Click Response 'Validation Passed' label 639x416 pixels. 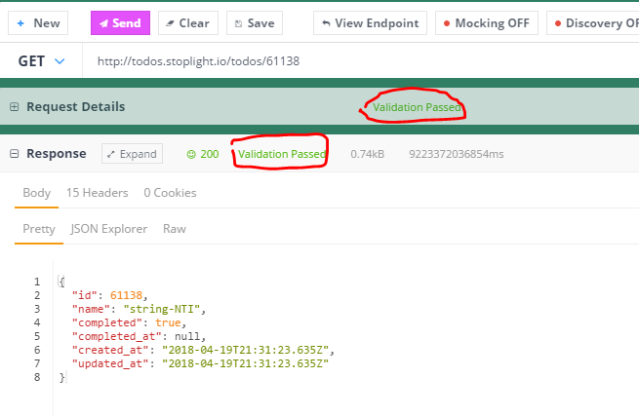(282, 154)
